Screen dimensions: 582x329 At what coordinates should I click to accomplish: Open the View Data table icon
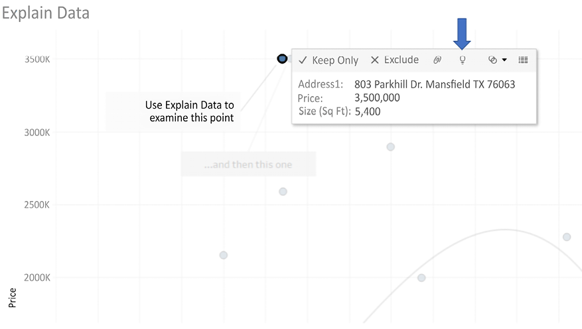click(x=523, y=60)
